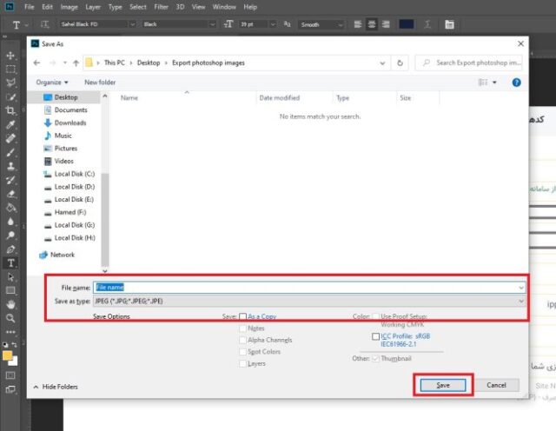Select the Move tool in Photoshop toolbar
Image resolution: width=556 pixels, height=431 pixels.
[10, 56]
